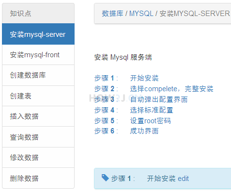This screenshot has width=231, height=196.
Task: Open the 插入数据 sidebar entry
Action: pos(38,116)
